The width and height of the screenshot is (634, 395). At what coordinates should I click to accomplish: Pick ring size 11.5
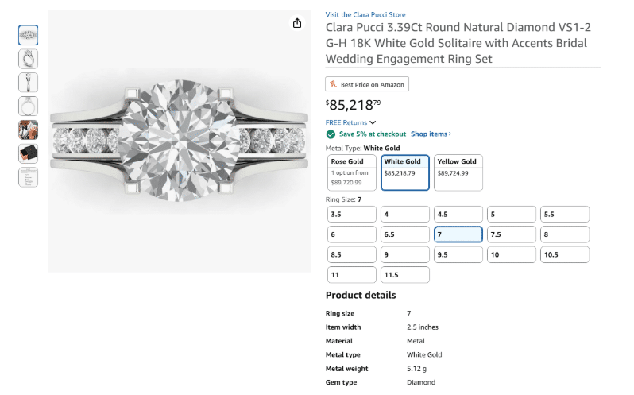coord(404,275)
